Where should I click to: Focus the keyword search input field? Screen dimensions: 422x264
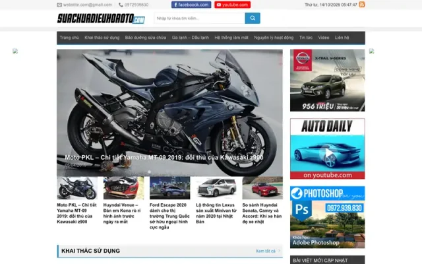click(x=199, y=18)
